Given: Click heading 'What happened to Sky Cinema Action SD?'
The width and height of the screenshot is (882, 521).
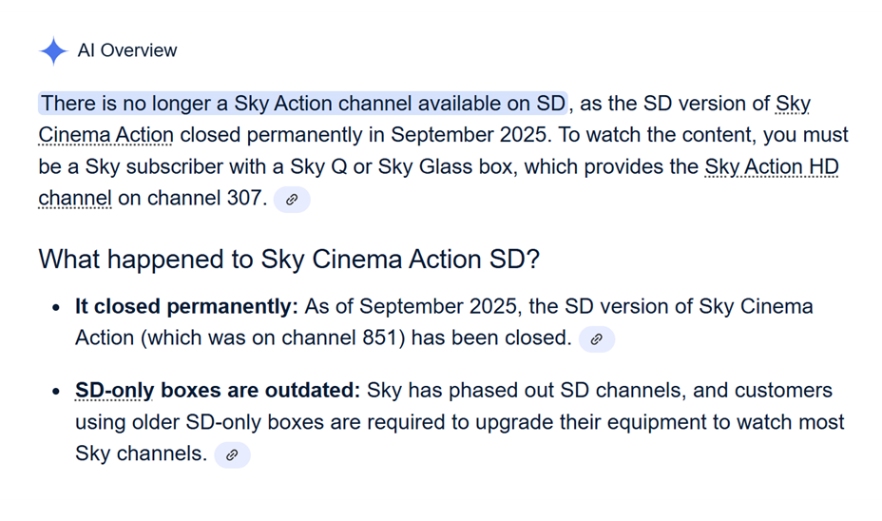Looking at the screenshot, I should [x=289, y=259].
